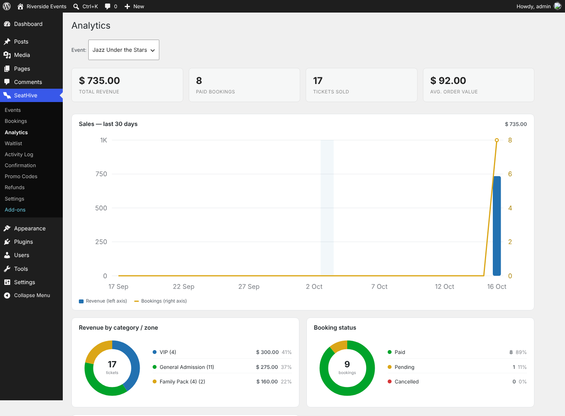Click the blue VIP legend dot
Image resolution: width=565 pixels, height=416 pixels.
(x=155, y=352)
